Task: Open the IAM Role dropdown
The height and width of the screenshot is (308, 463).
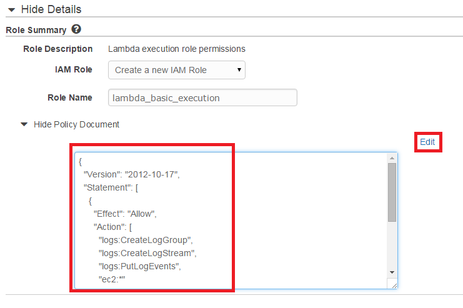Action: tap(177, 70)
